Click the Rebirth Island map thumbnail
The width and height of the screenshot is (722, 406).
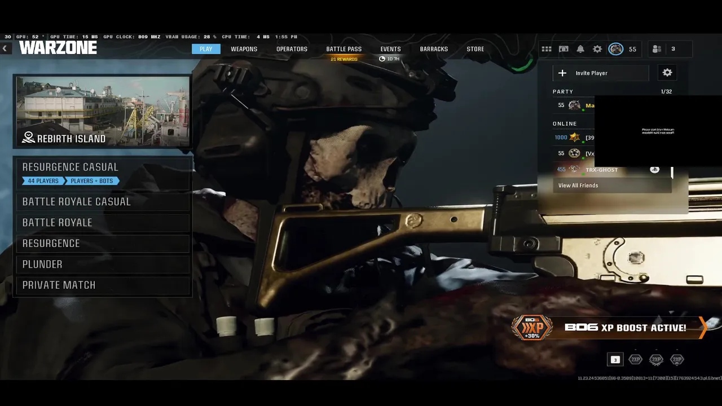(103, 111)
